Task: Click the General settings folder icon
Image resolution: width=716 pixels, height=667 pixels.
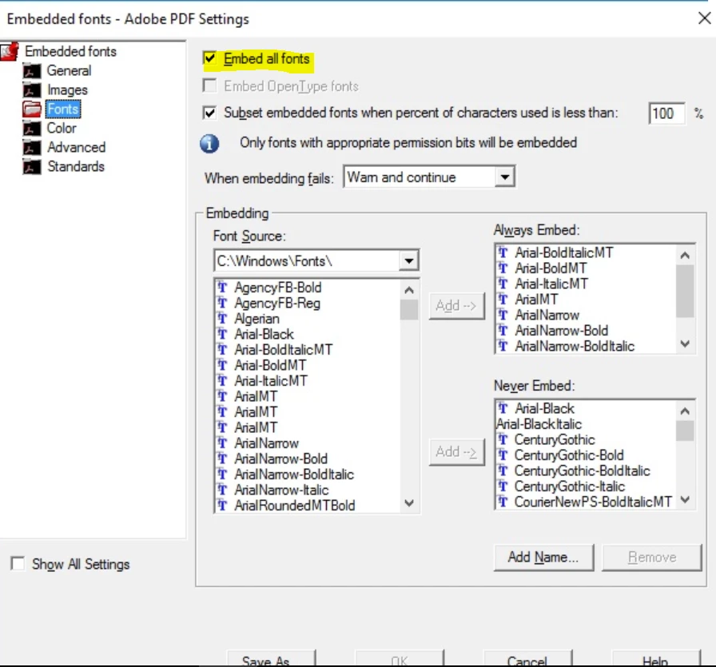Action: [x=32, y=71]
